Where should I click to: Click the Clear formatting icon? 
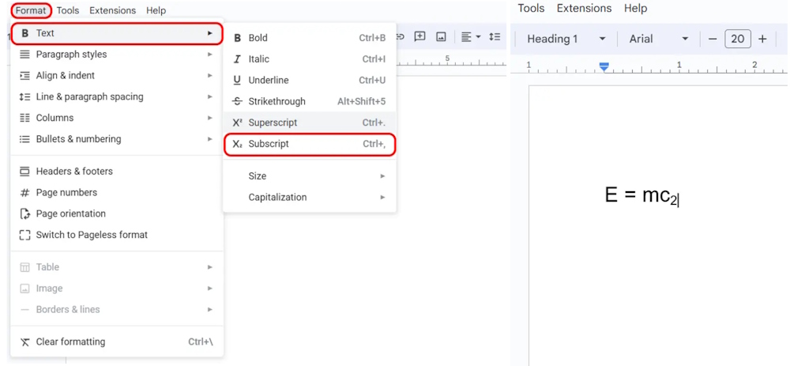24,342
